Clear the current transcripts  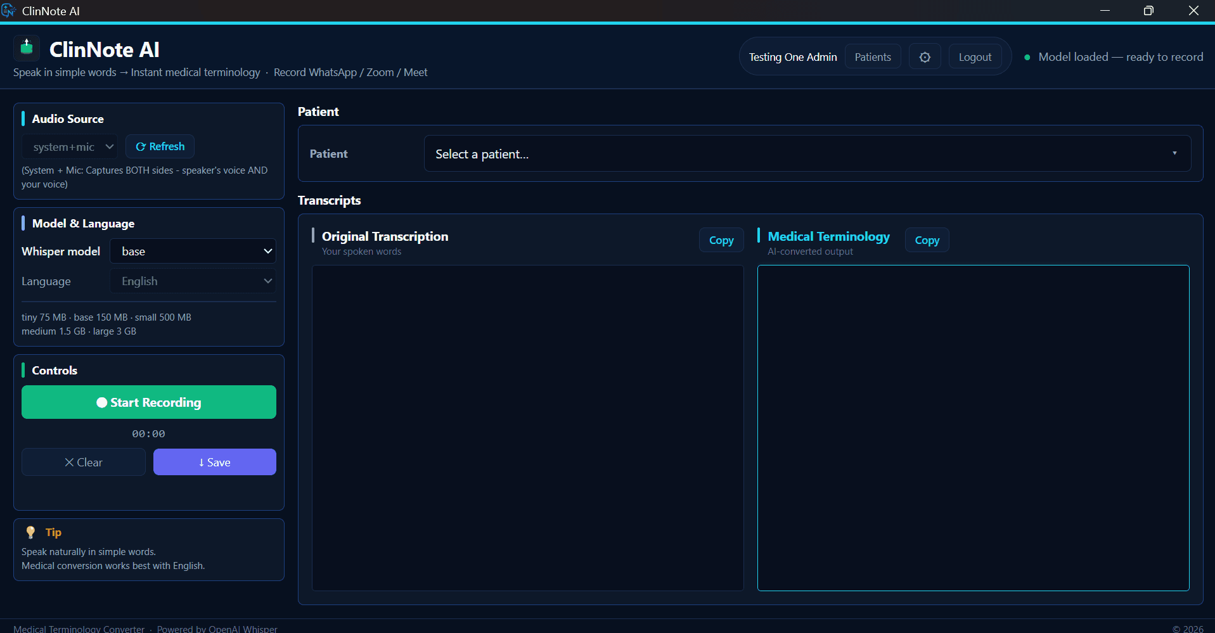pyautogui.click(x=84, y=463)
